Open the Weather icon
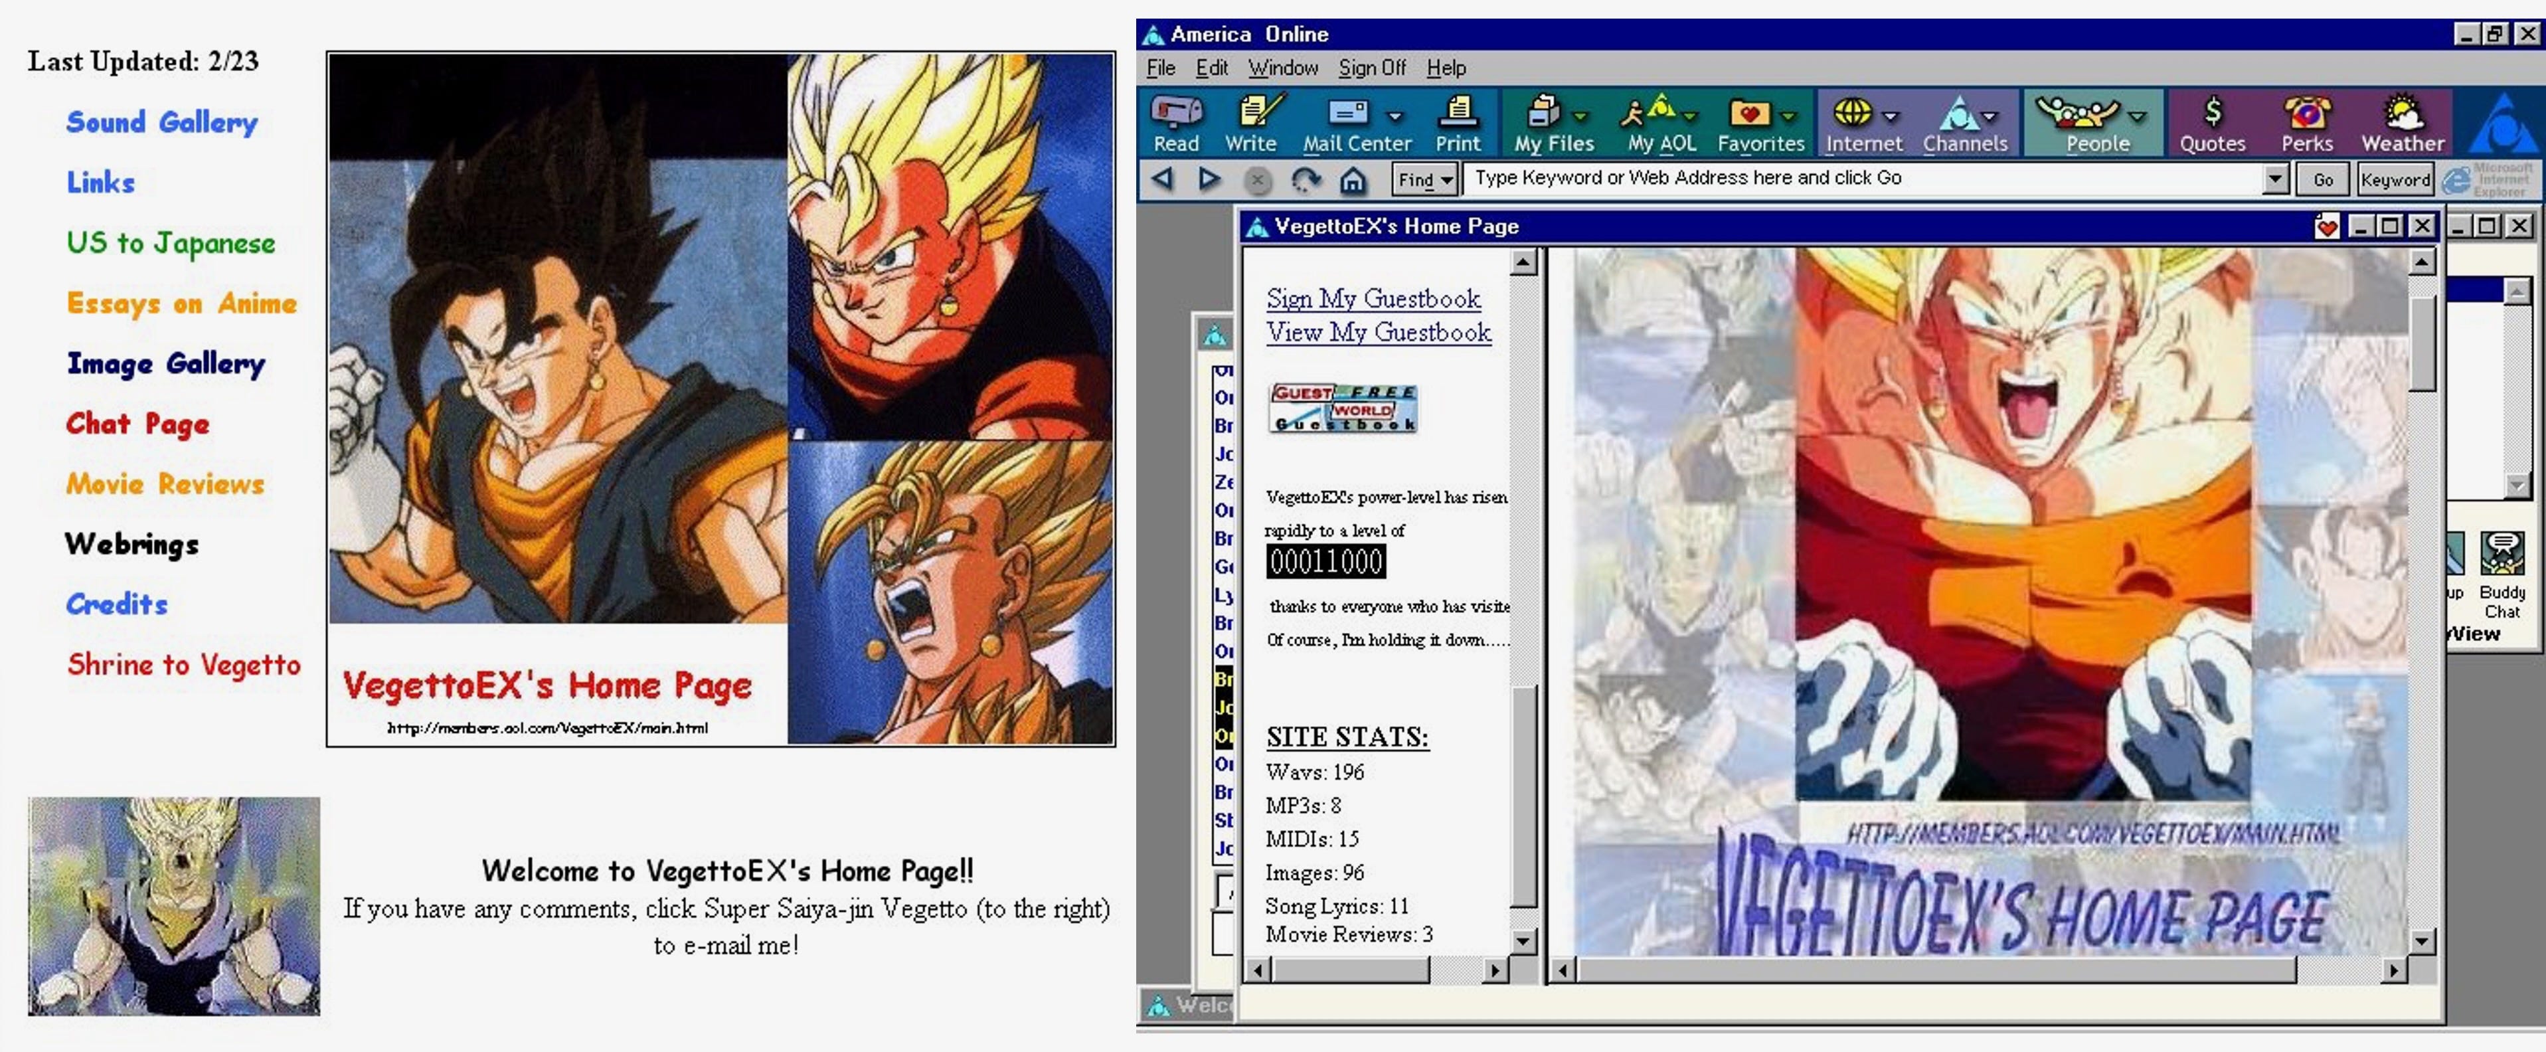 coord(2403,124)
